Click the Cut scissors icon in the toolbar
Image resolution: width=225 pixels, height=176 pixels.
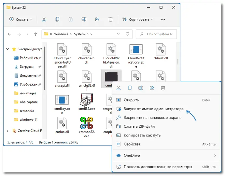click(44, 19)
